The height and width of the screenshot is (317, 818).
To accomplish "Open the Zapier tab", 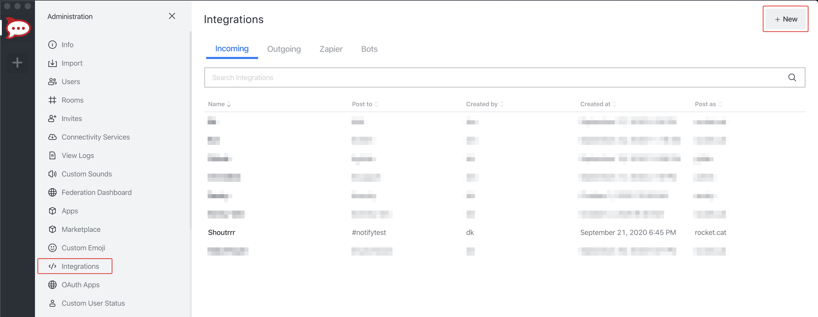I will [331, 49].
